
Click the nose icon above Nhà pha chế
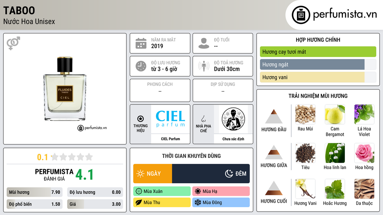point(203,119)
